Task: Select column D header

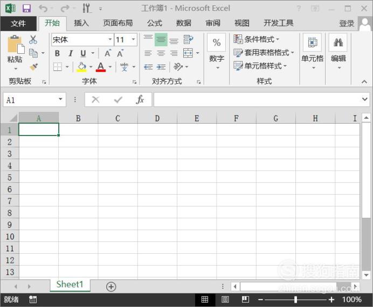Action: click(x=157, y=118)
